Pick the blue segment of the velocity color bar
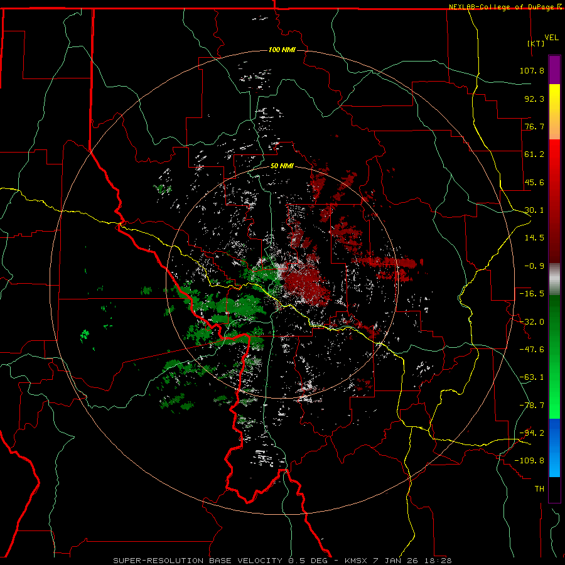 [x=554, y=448]
